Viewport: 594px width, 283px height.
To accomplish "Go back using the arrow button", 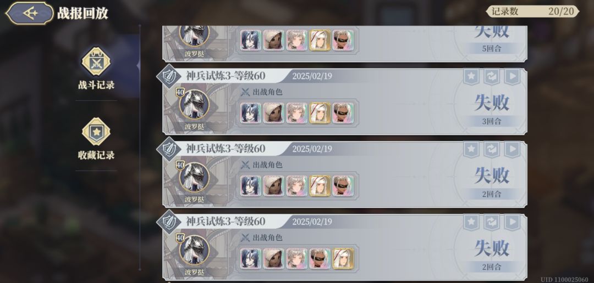I will tap(30, 13).
